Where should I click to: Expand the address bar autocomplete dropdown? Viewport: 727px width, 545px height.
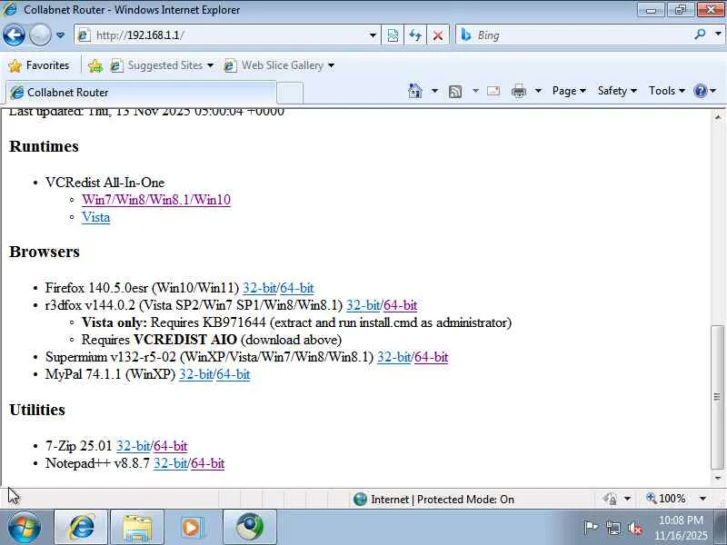[373, 35]
